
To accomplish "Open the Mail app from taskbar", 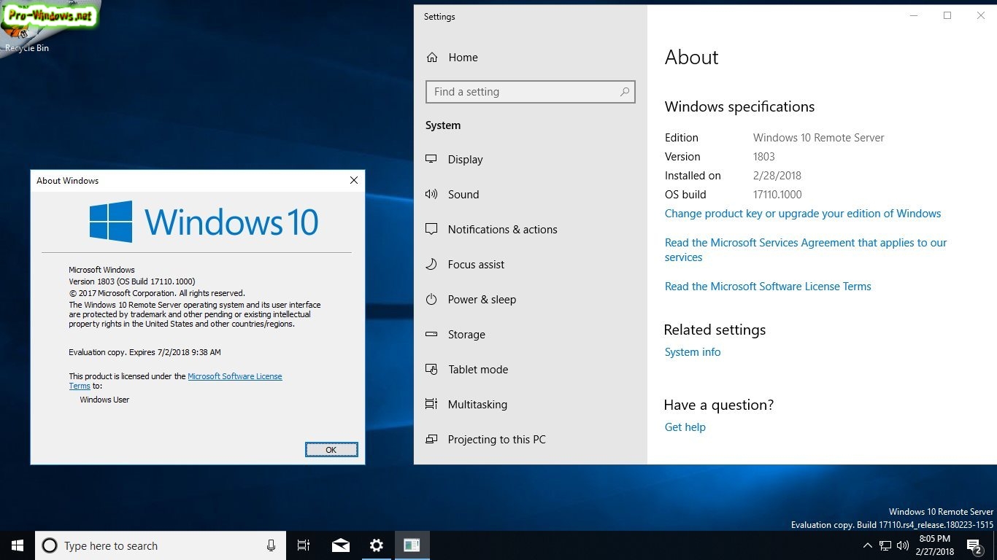I will tap(340, 545).
